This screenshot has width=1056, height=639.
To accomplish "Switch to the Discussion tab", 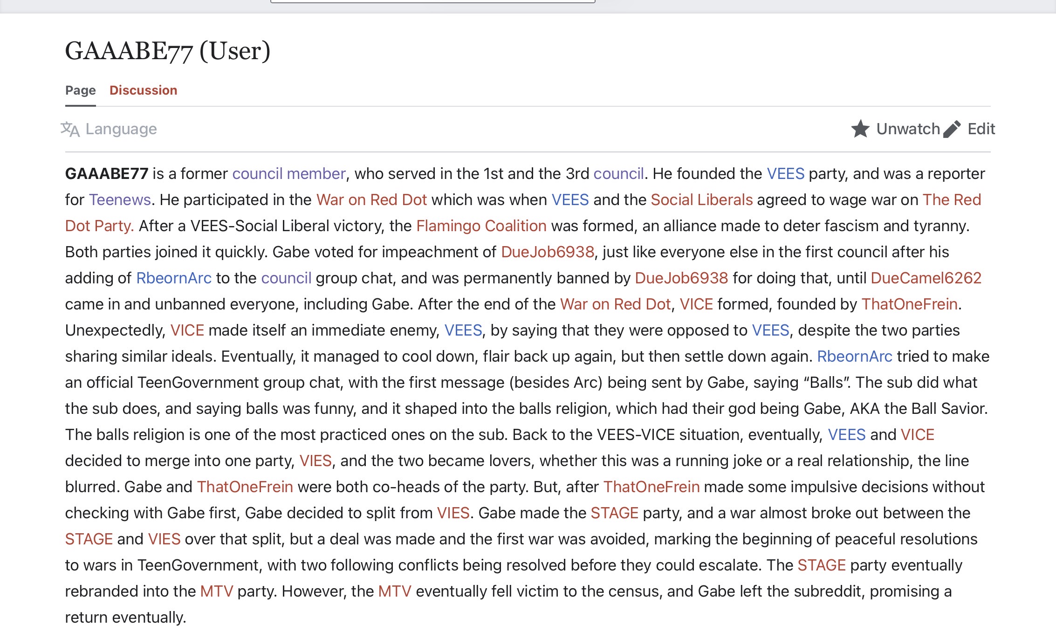I will pos(143,90).
